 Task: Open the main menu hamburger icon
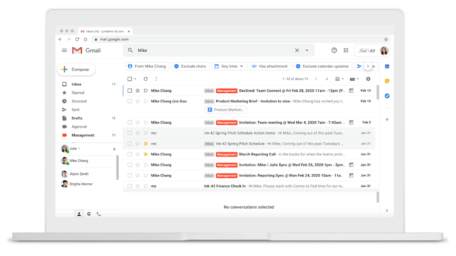pyautogui.click(x=64, y=50)
